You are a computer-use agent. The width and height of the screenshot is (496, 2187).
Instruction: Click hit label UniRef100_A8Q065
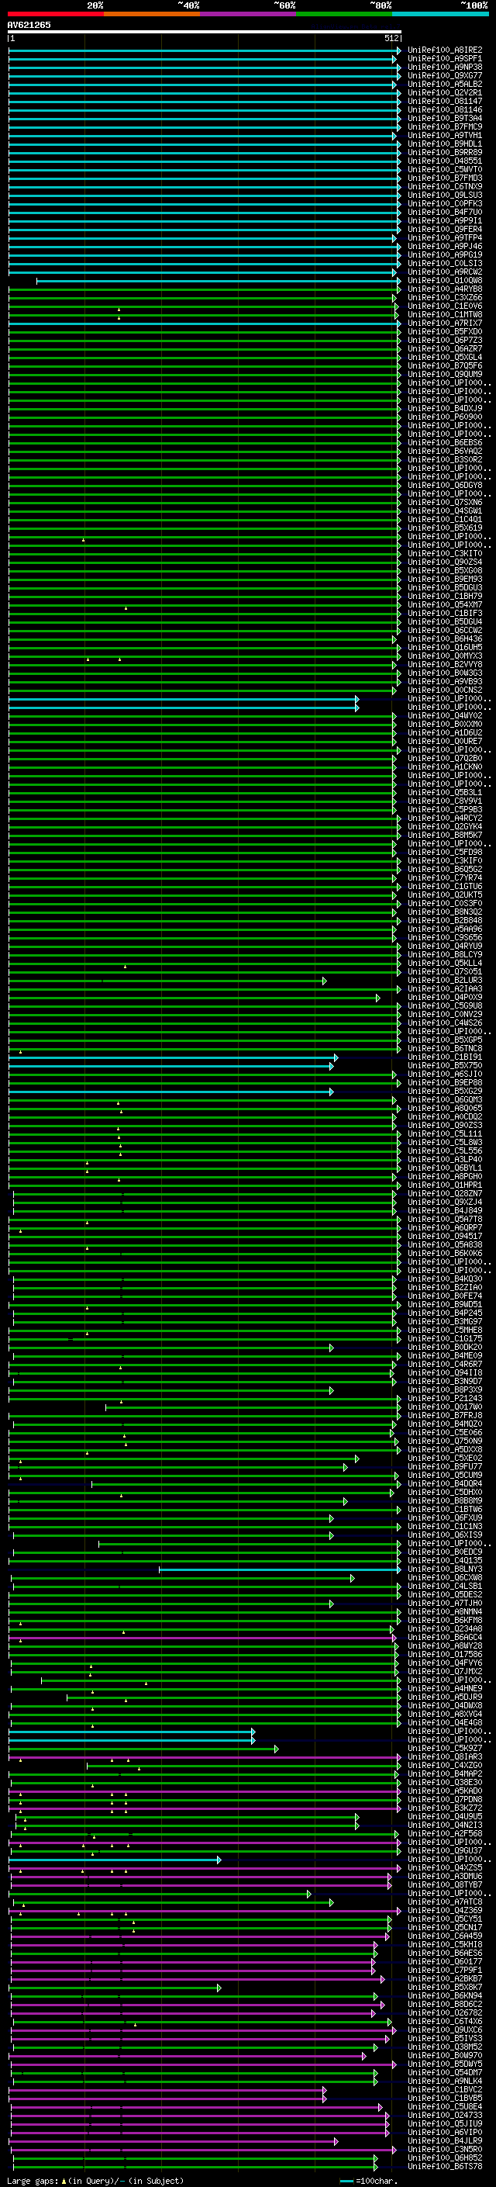click(445, 1108)
